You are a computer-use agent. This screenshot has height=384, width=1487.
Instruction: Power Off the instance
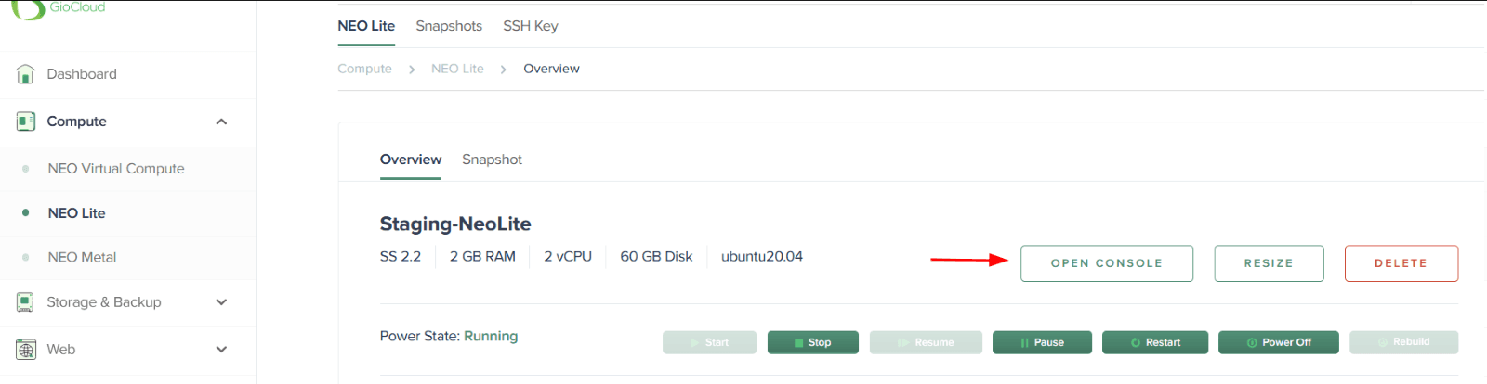coord(1278,342)
